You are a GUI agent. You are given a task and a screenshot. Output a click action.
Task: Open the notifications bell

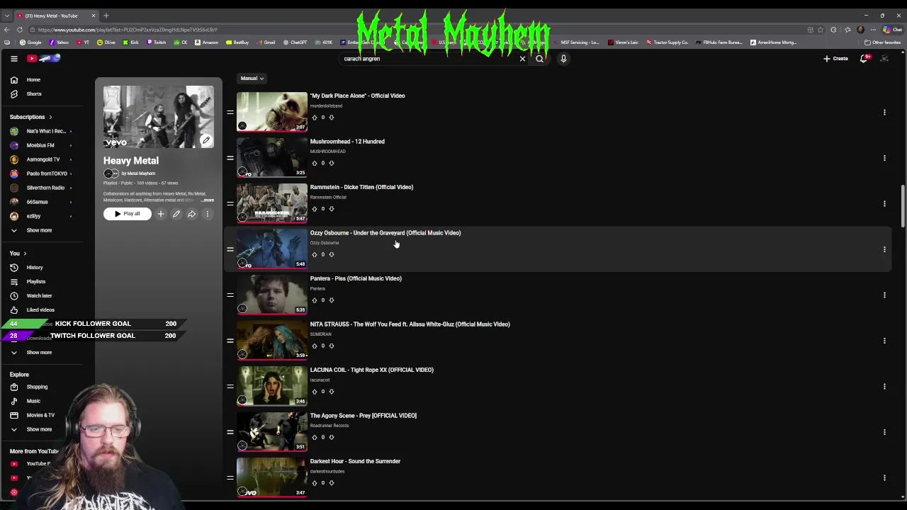864,59
